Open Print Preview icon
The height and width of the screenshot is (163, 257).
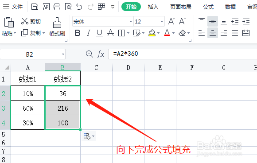(68, 7)
